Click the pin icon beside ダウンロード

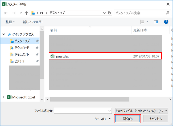37,48
